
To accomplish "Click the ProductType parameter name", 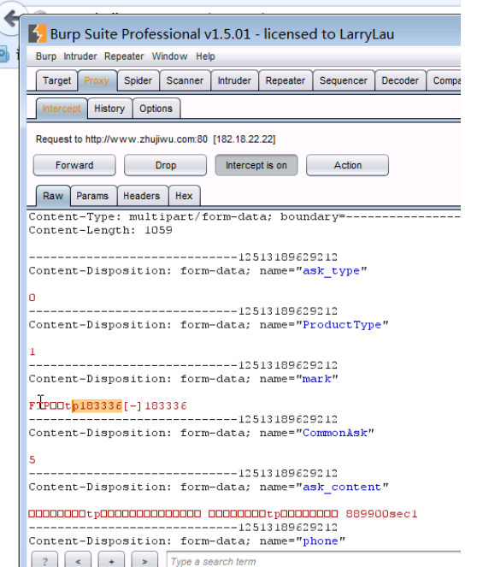I will 342,325.
